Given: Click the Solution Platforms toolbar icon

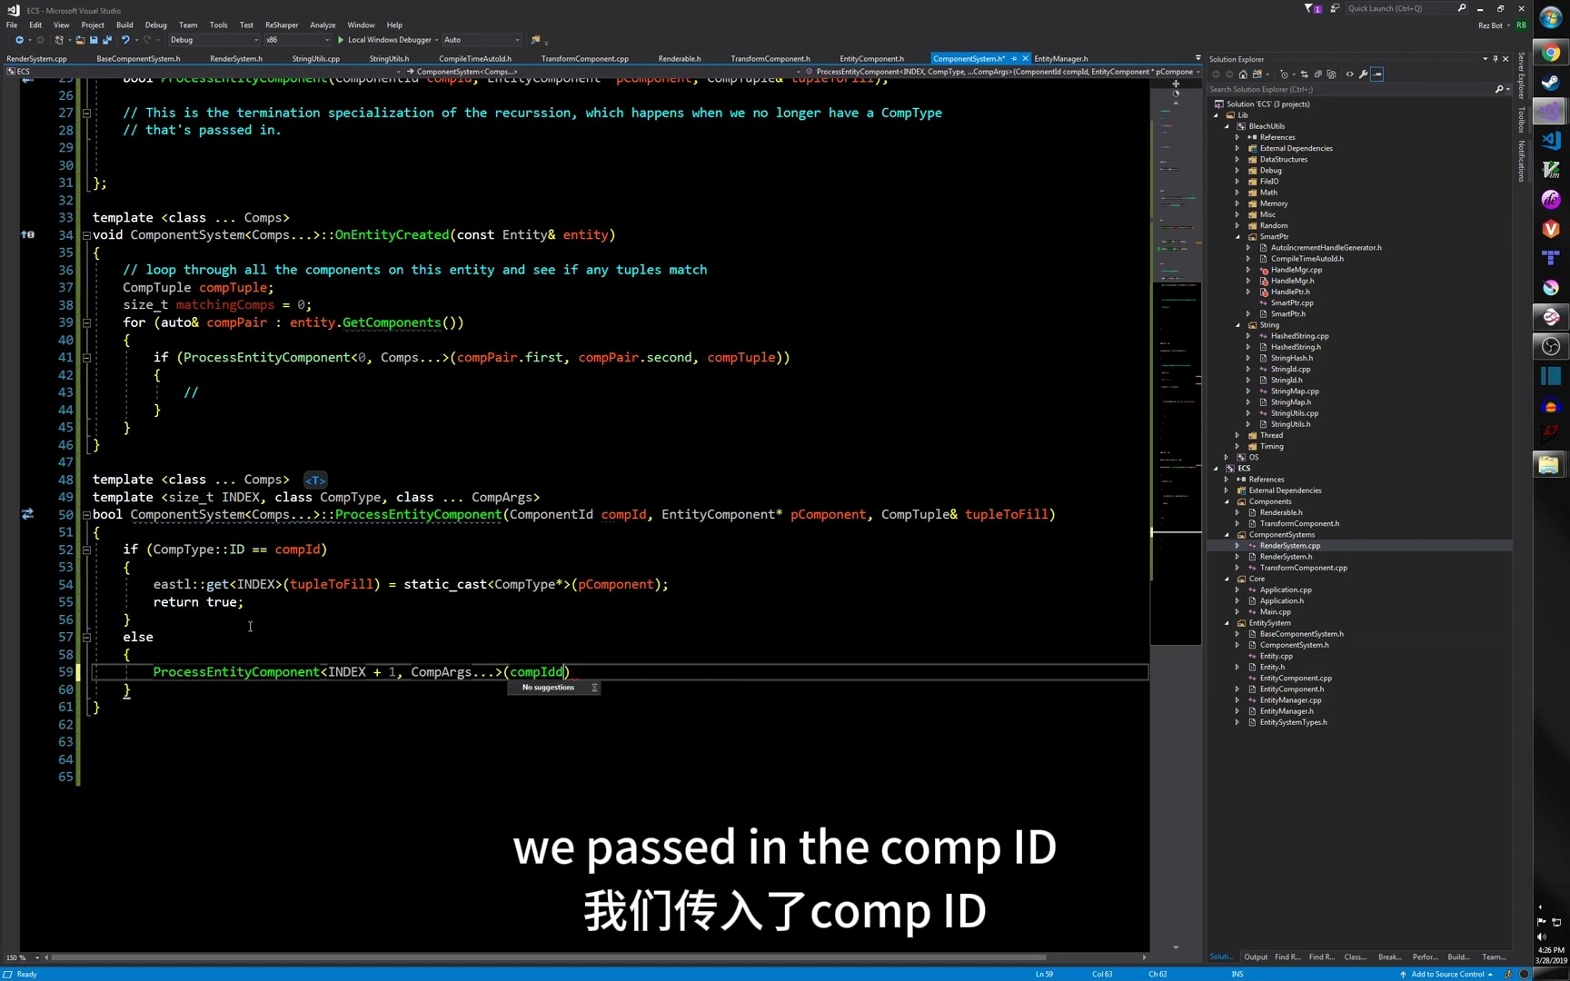Looking at the screenshot, I should [x=535, y=40].
